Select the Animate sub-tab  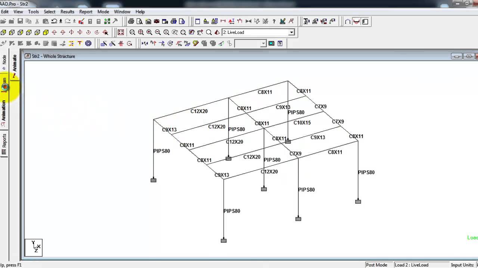point(15,66)
